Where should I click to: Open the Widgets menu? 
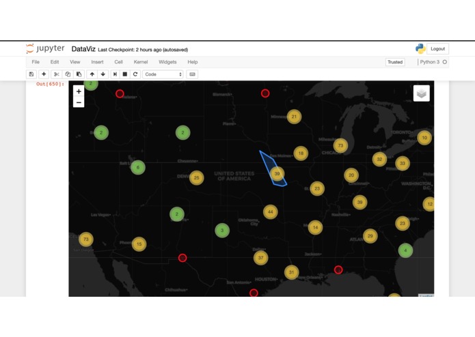point(167,62)
